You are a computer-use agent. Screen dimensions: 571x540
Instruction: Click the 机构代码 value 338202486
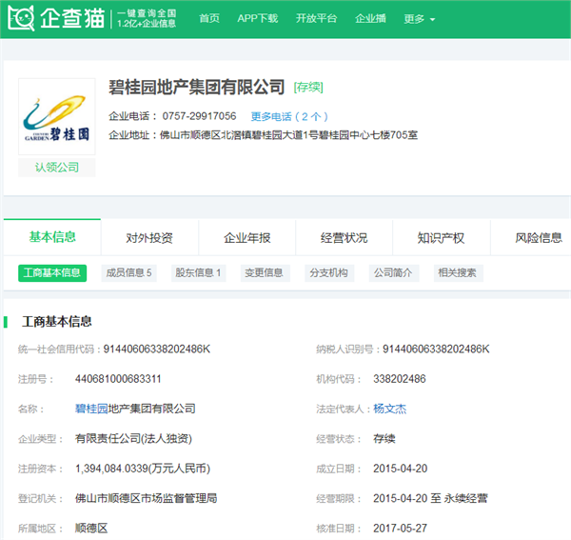400,379
